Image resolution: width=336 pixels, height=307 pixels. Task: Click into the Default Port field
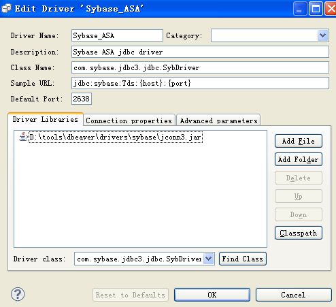(82, 99)
